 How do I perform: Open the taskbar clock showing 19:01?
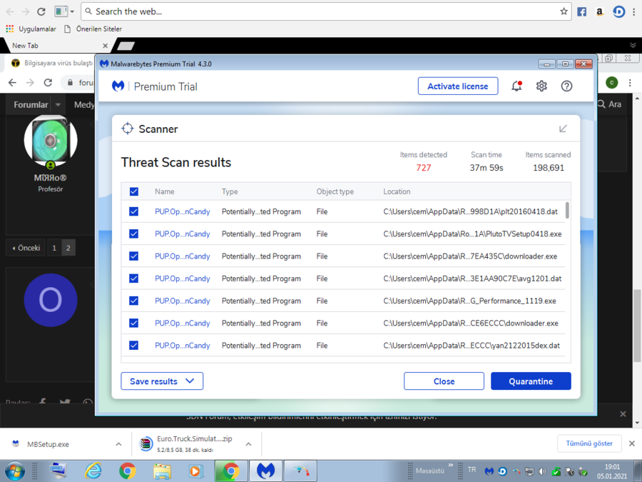click(612, 471)
